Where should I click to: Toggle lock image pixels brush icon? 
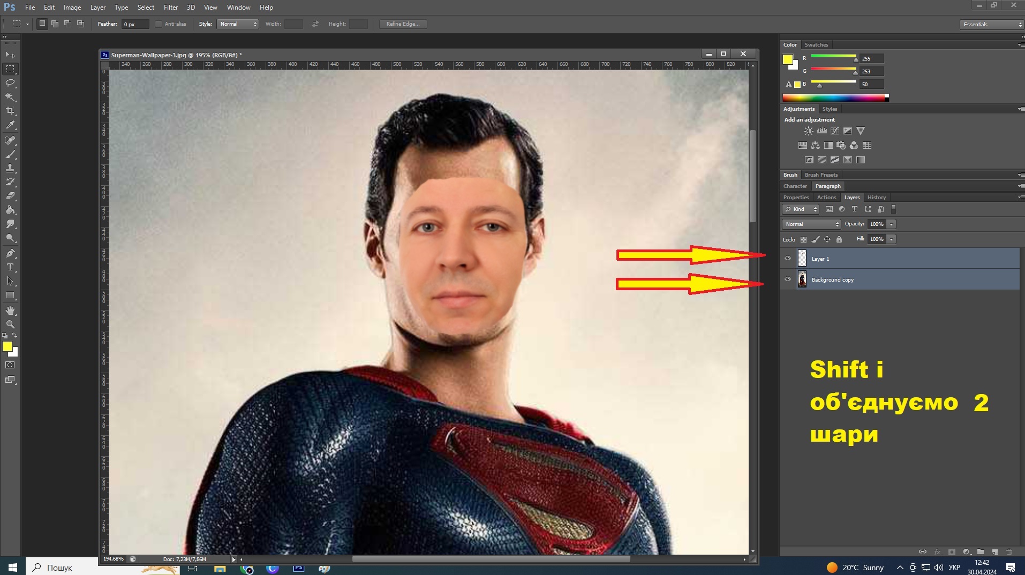[x=815, y=239]
